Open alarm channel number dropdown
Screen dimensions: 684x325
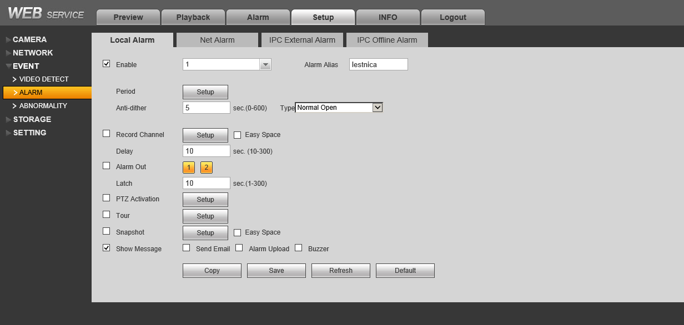(227, 64)
